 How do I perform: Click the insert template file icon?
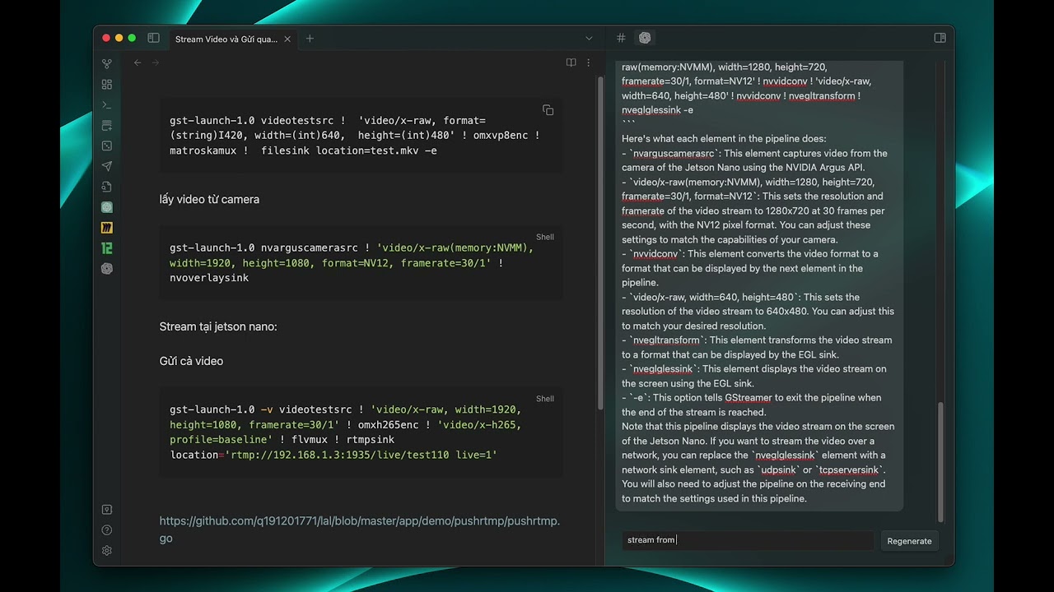coord(106,187)
